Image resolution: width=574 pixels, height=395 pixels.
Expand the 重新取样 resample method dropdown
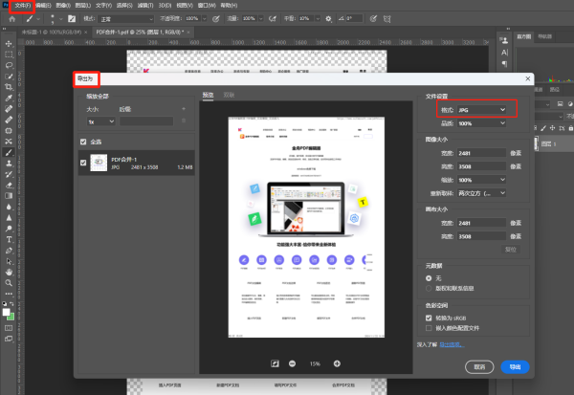tap(483, 192)
